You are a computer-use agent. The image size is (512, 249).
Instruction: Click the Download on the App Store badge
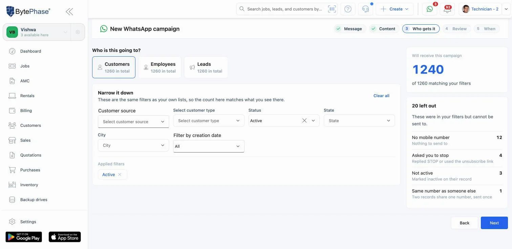[65, 237]
